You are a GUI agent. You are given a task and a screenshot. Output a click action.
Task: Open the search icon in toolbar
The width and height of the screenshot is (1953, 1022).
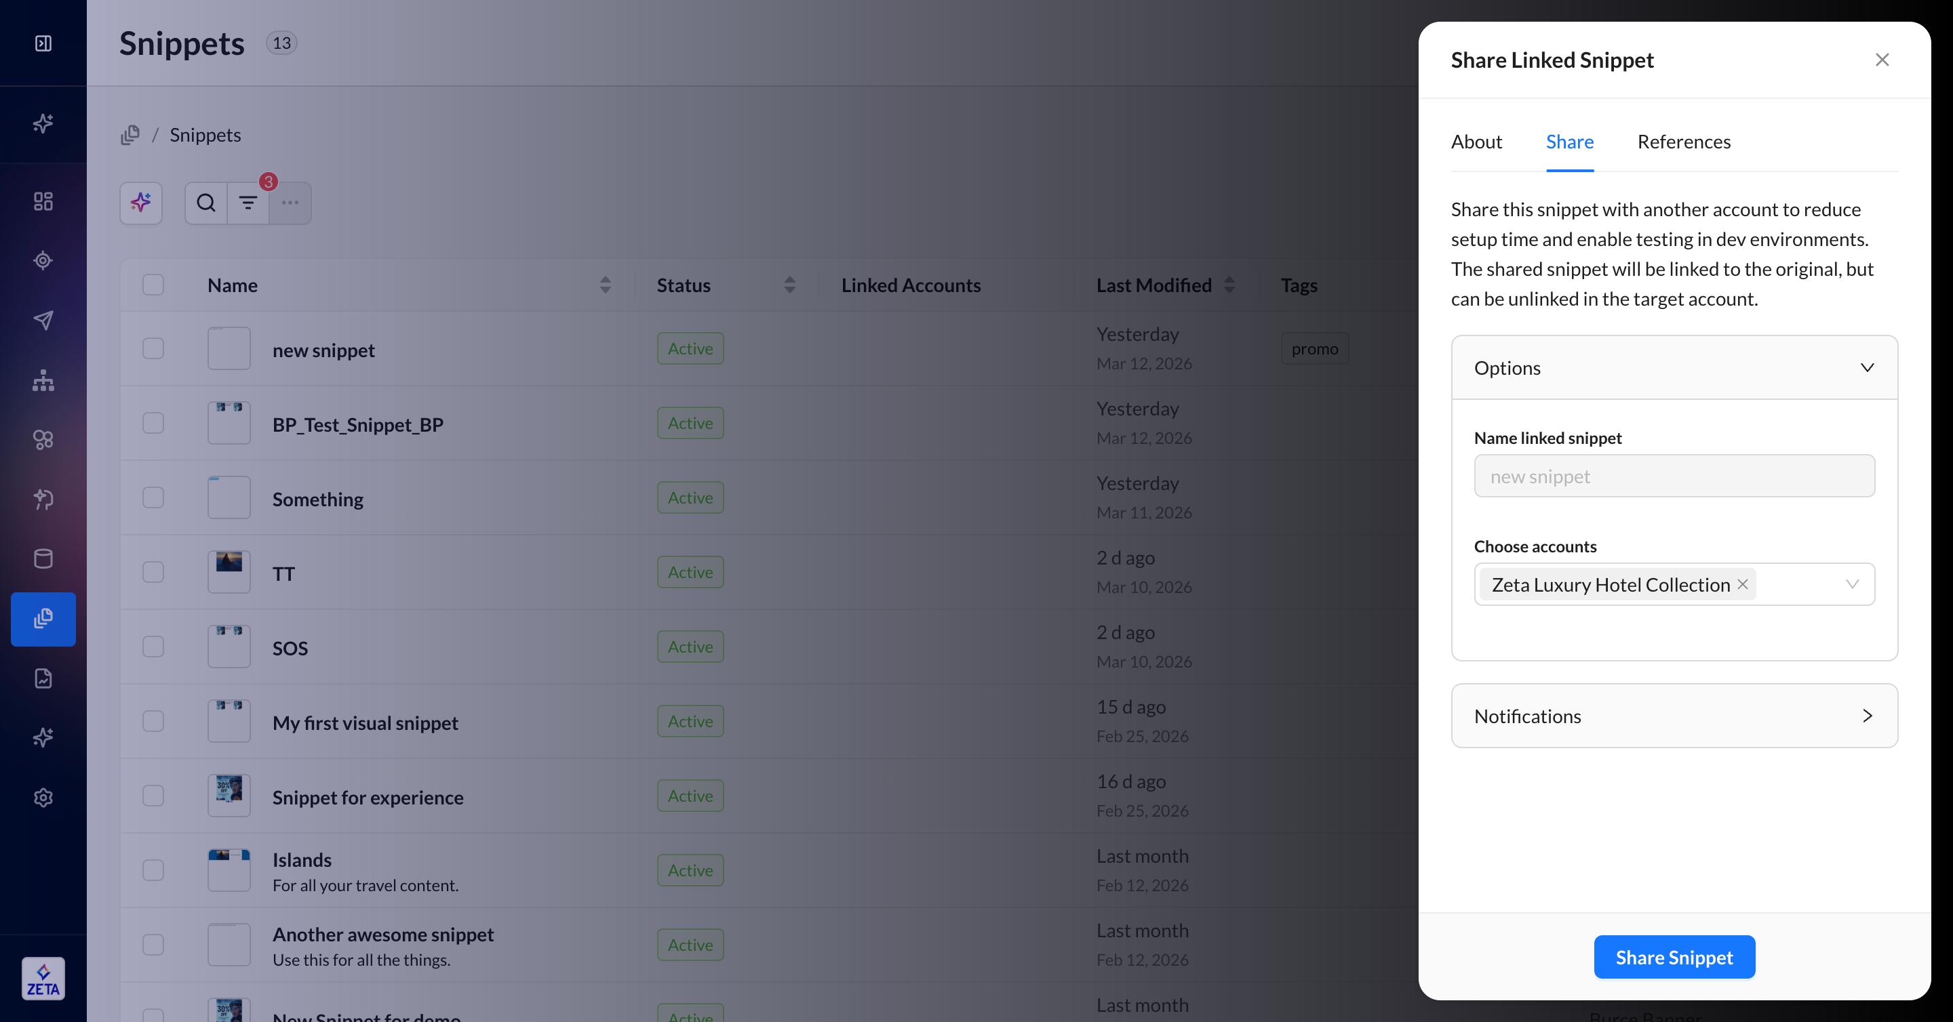click(x=205, y=203)
